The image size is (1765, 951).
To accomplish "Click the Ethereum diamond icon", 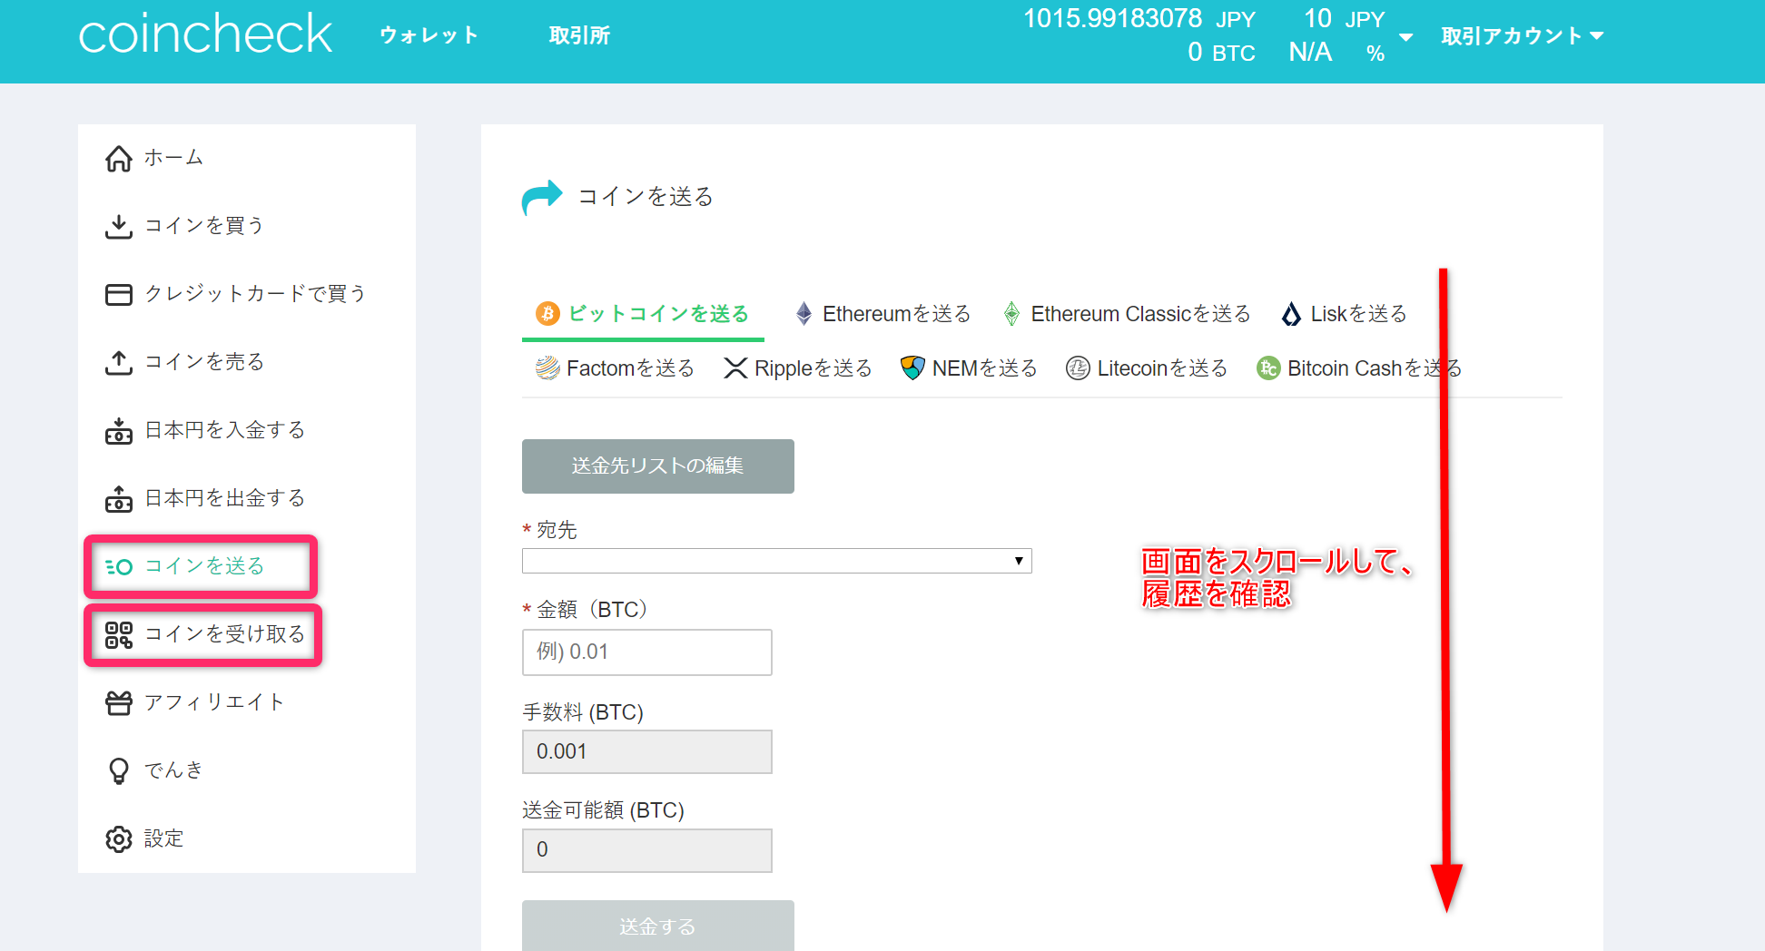I will [x=804, y=314].
